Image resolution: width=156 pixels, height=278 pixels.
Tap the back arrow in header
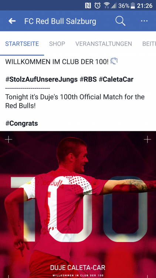click(12, 21)
